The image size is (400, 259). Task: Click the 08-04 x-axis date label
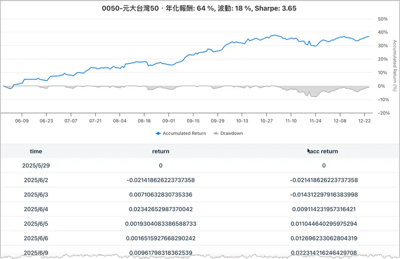point(119,121)
